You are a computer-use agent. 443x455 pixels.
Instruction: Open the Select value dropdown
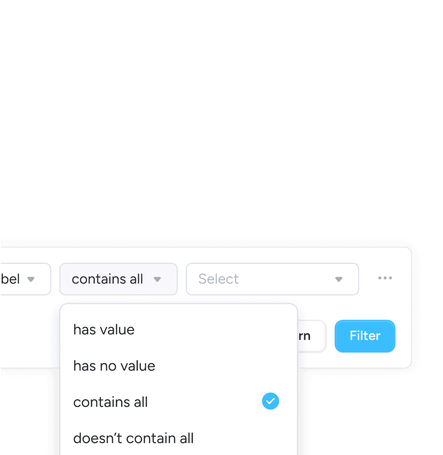click(272, 279)
